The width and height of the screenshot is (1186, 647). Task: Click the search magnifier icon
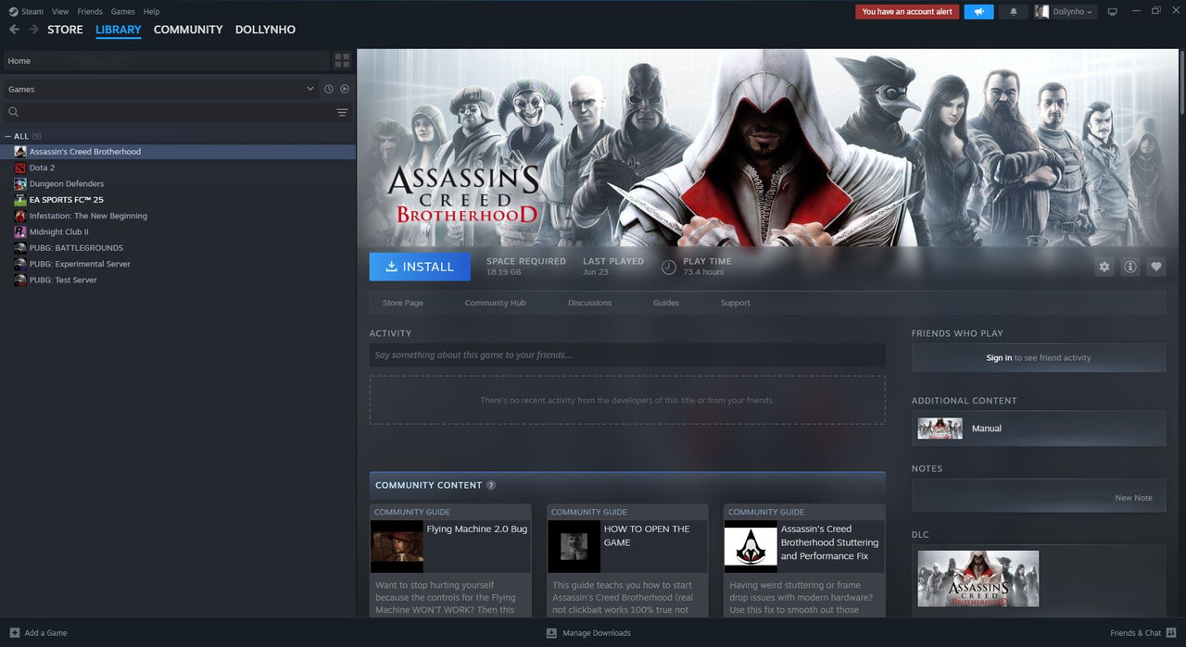pos(13,112)
